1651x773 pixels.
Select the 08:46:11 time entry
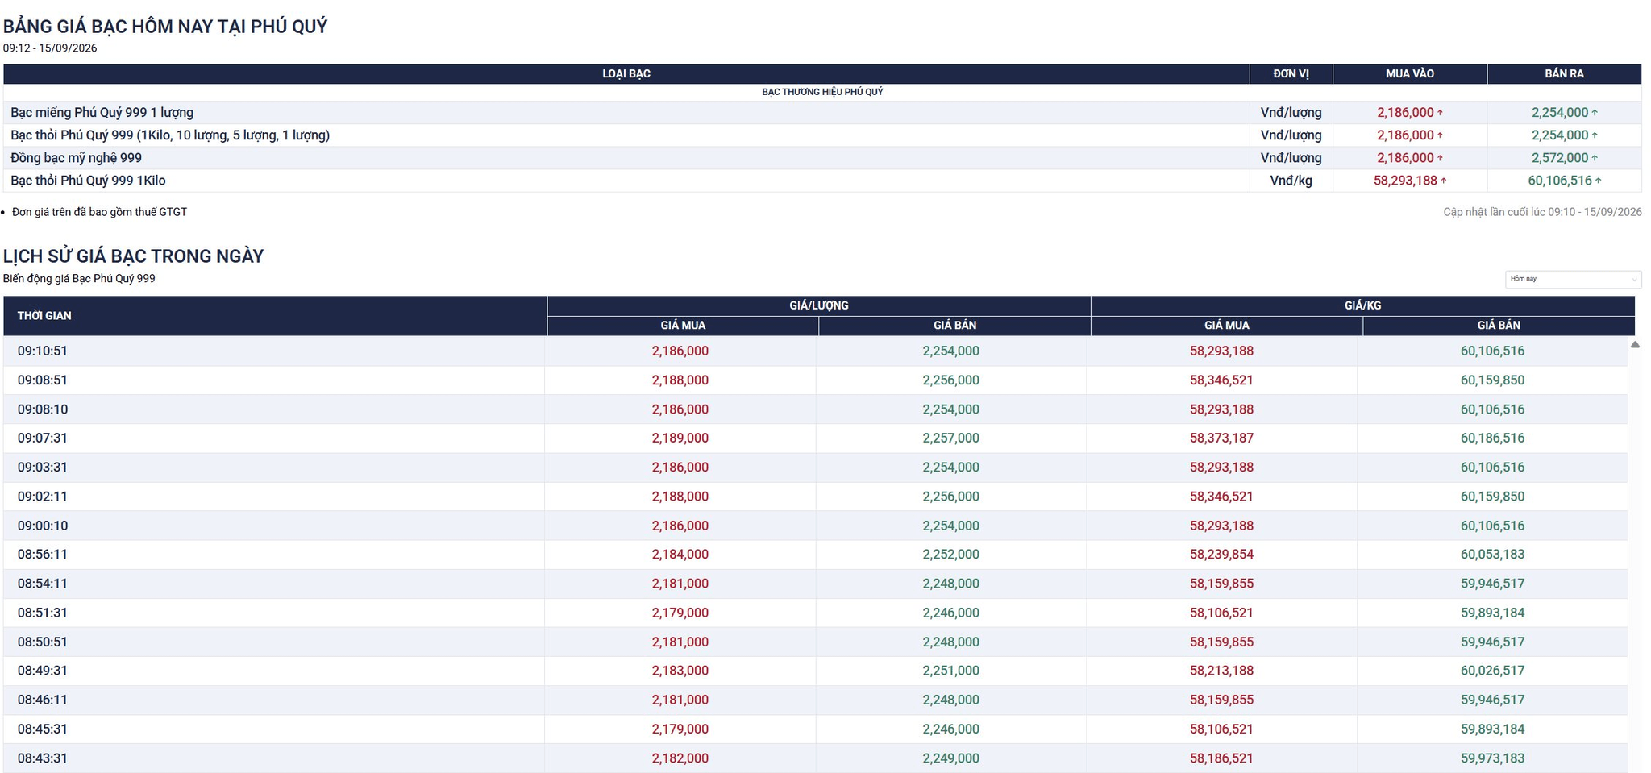tap(43, 700)
